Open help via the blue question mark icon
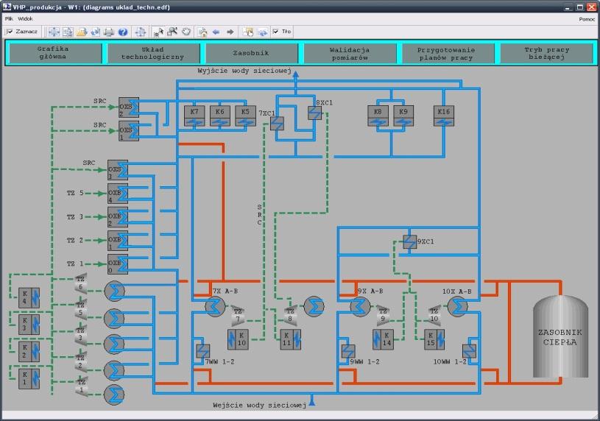600x421 pixels. coord(123,32)
